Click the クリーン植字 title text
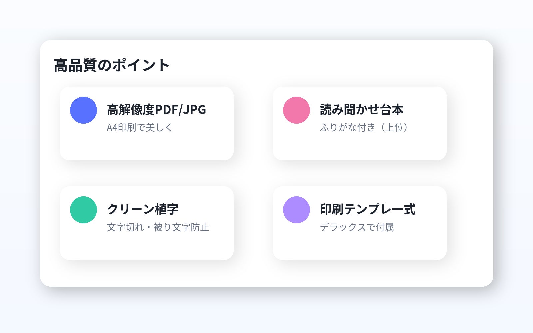This screenshot has width=533, height=333. tap(142, 209)
